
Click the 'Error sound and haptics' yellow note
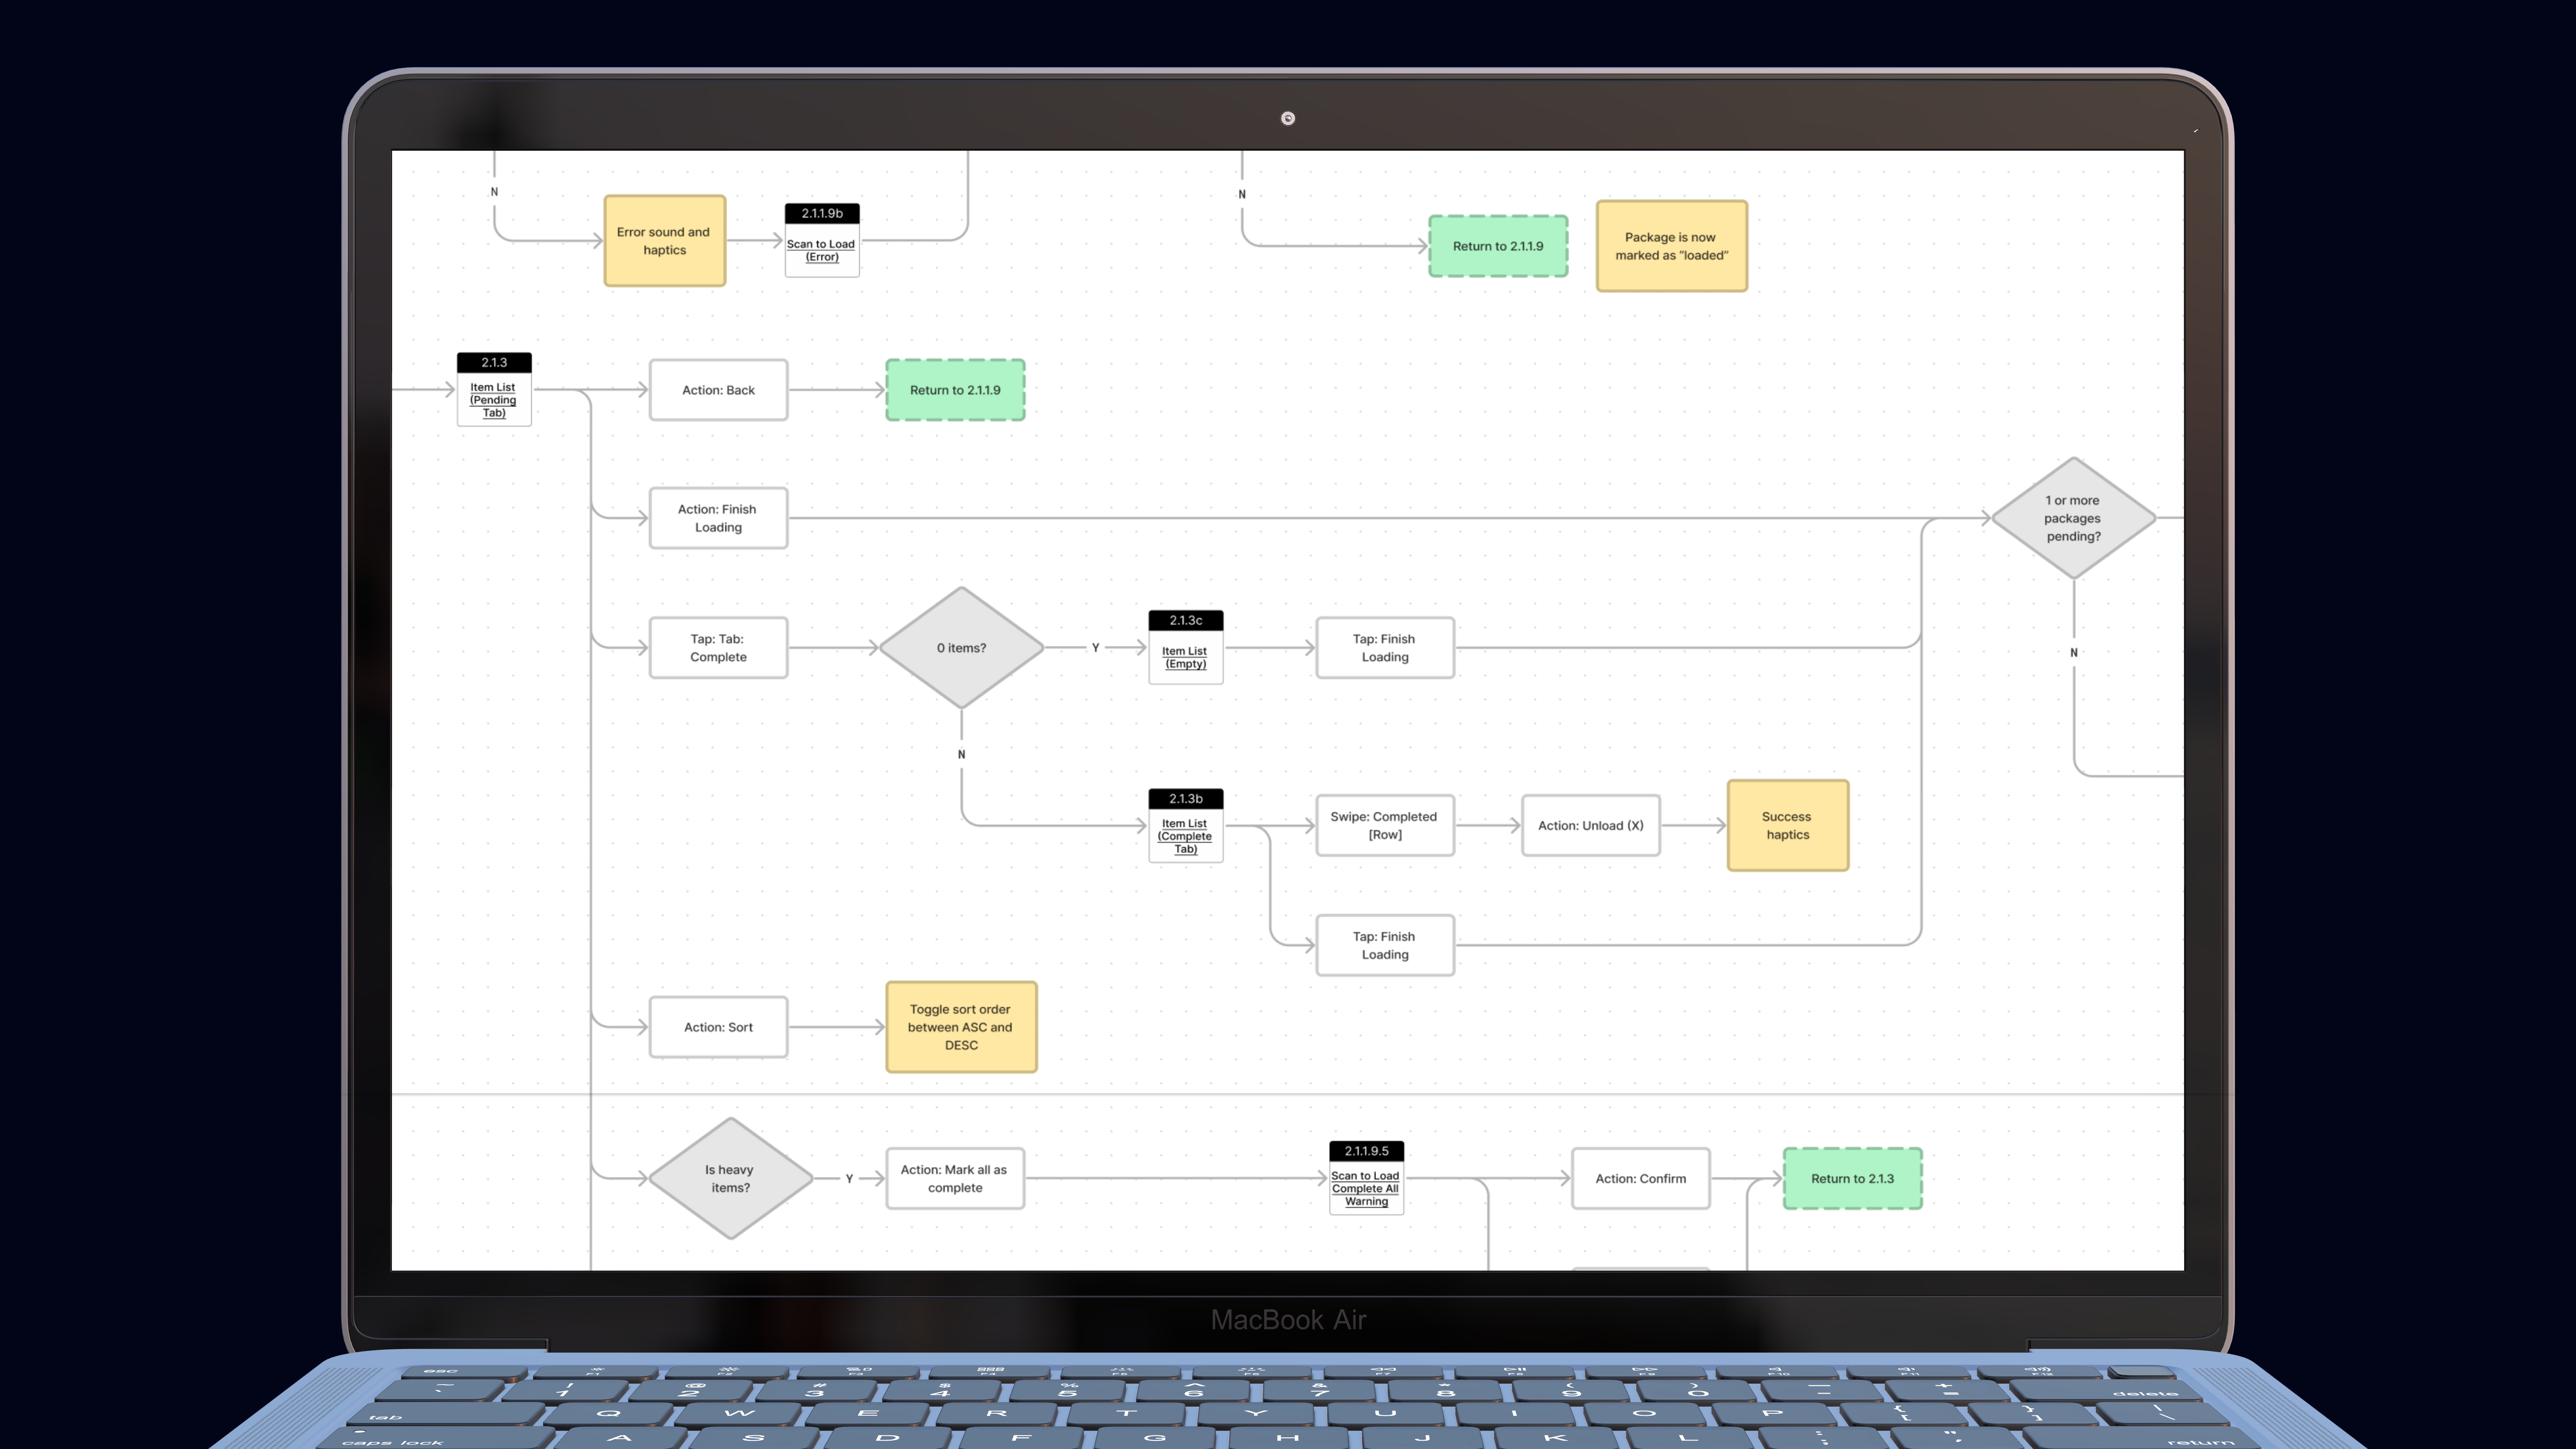coord(664,241)
